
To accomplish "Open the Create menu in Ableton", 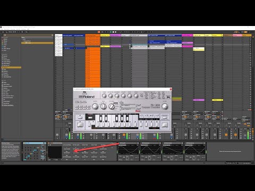I will (13, 29).
